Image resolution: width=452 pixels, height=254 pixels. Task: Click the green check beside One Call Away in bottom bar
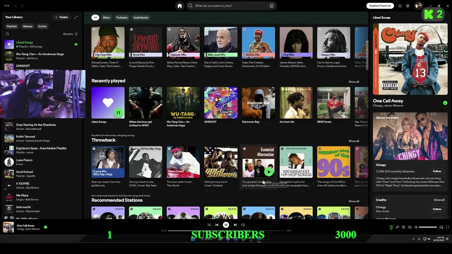tap(46, 227)
